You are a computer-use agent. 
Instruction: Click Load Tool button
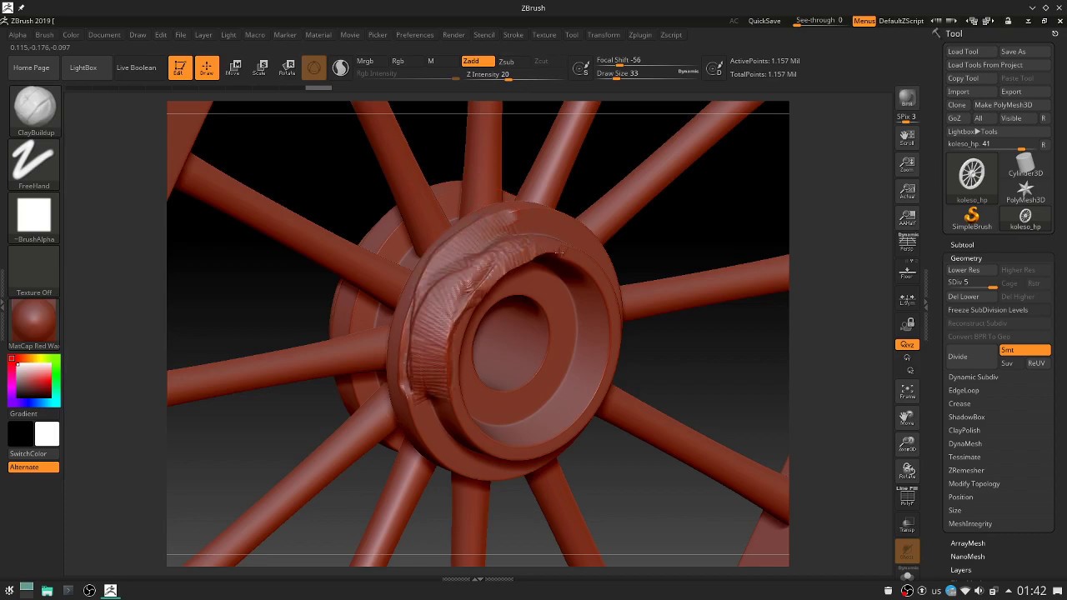tap(971, 52)
